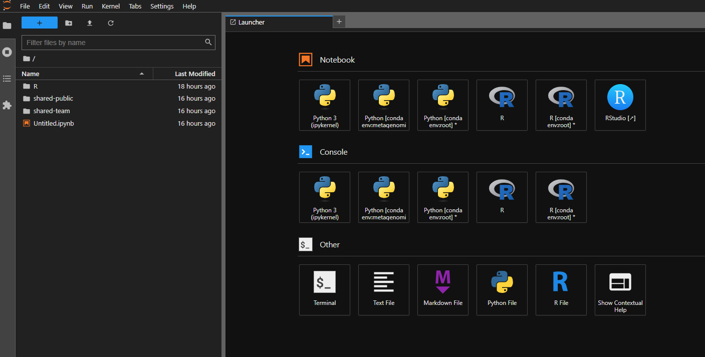
Task: Start a Python 3 (ipykernel) notebook
Action: [x=324, y=105]
